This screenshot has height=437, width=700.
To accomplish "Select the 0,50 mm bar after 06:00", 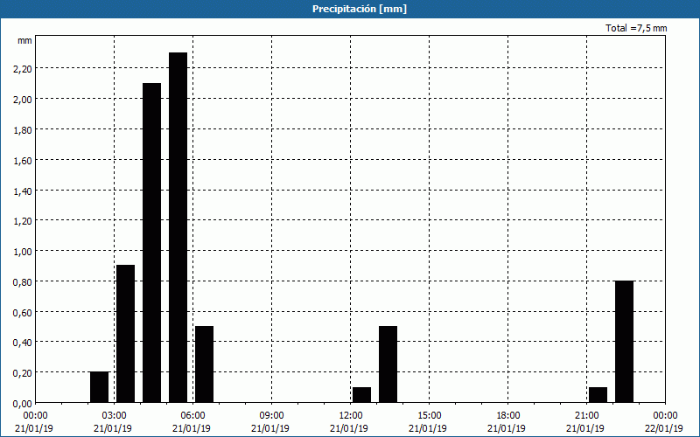I will click(205, 364).
